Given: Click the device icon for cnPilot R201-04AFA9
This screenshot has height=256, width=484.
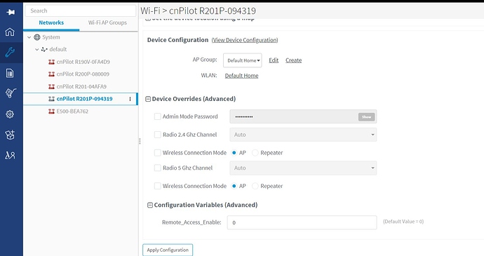Looking at the screenshot, I should (x=51, y=86).
